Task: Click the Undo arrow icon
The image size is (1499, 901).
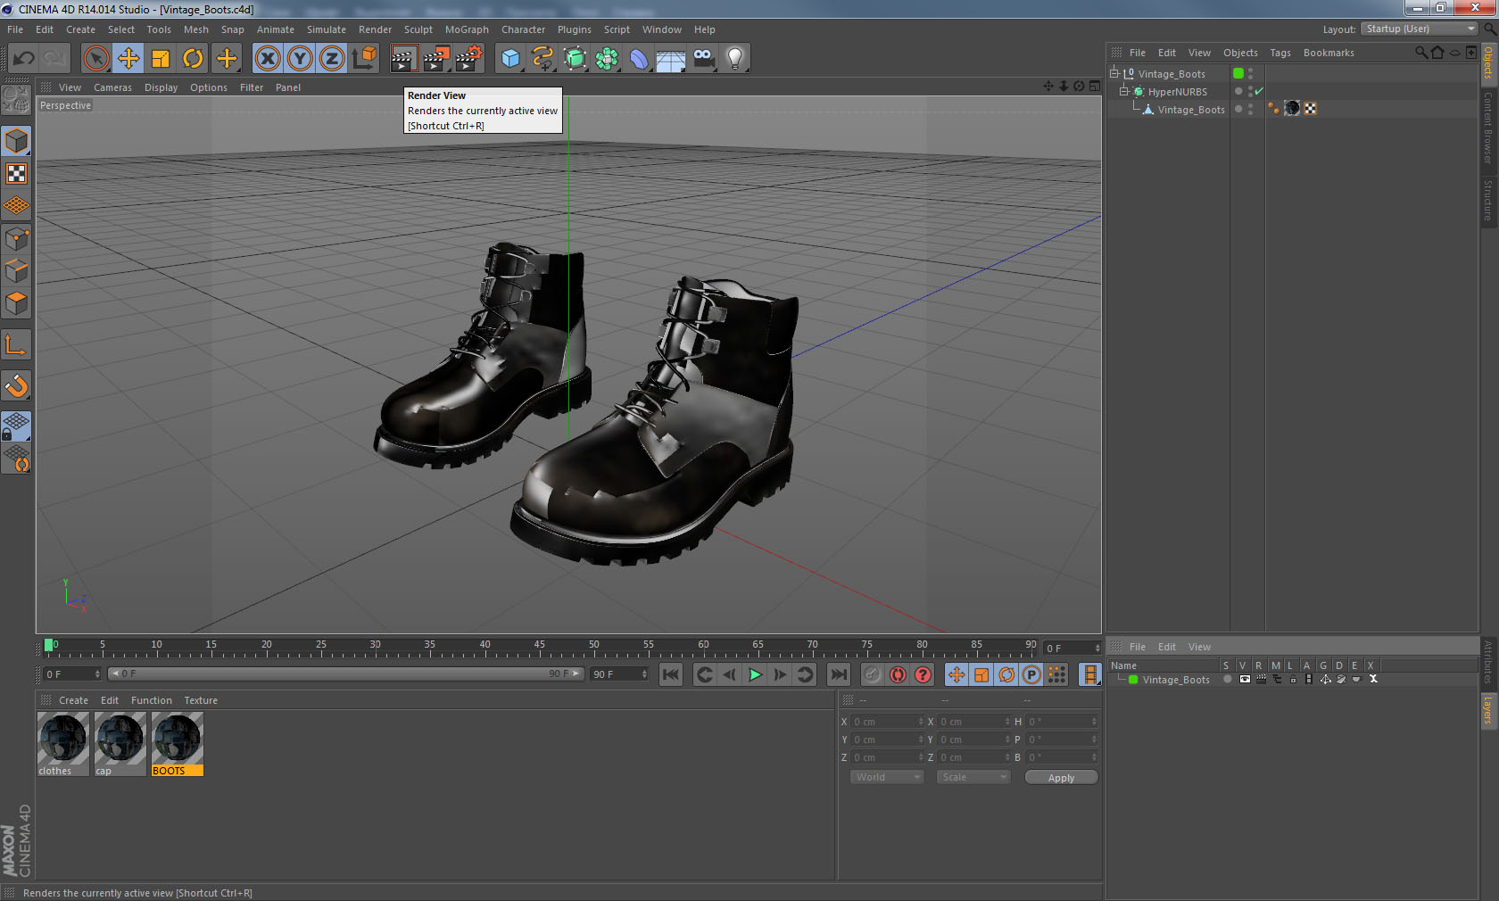Action: (23, 59)
